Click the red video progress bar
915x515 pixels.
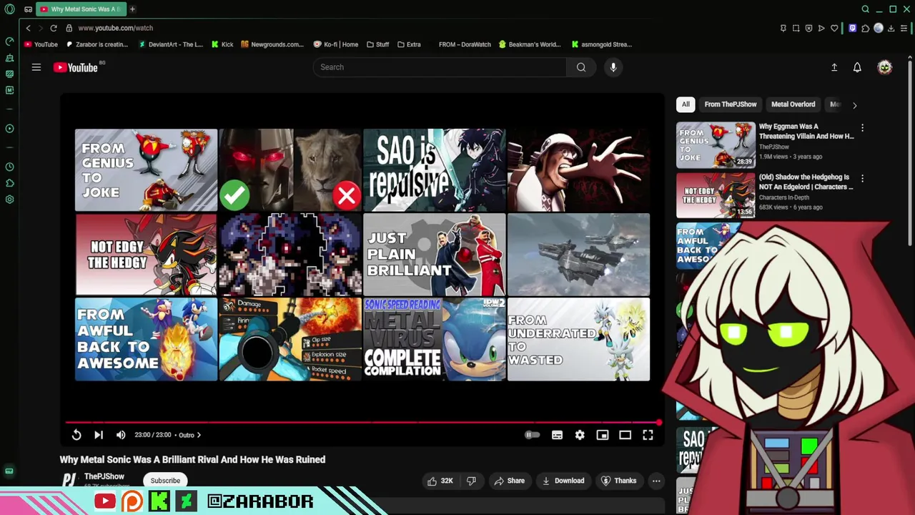coord(362,423)
